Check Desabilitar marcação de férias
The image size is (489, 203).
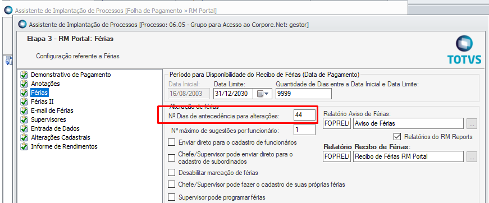[172, 172]
